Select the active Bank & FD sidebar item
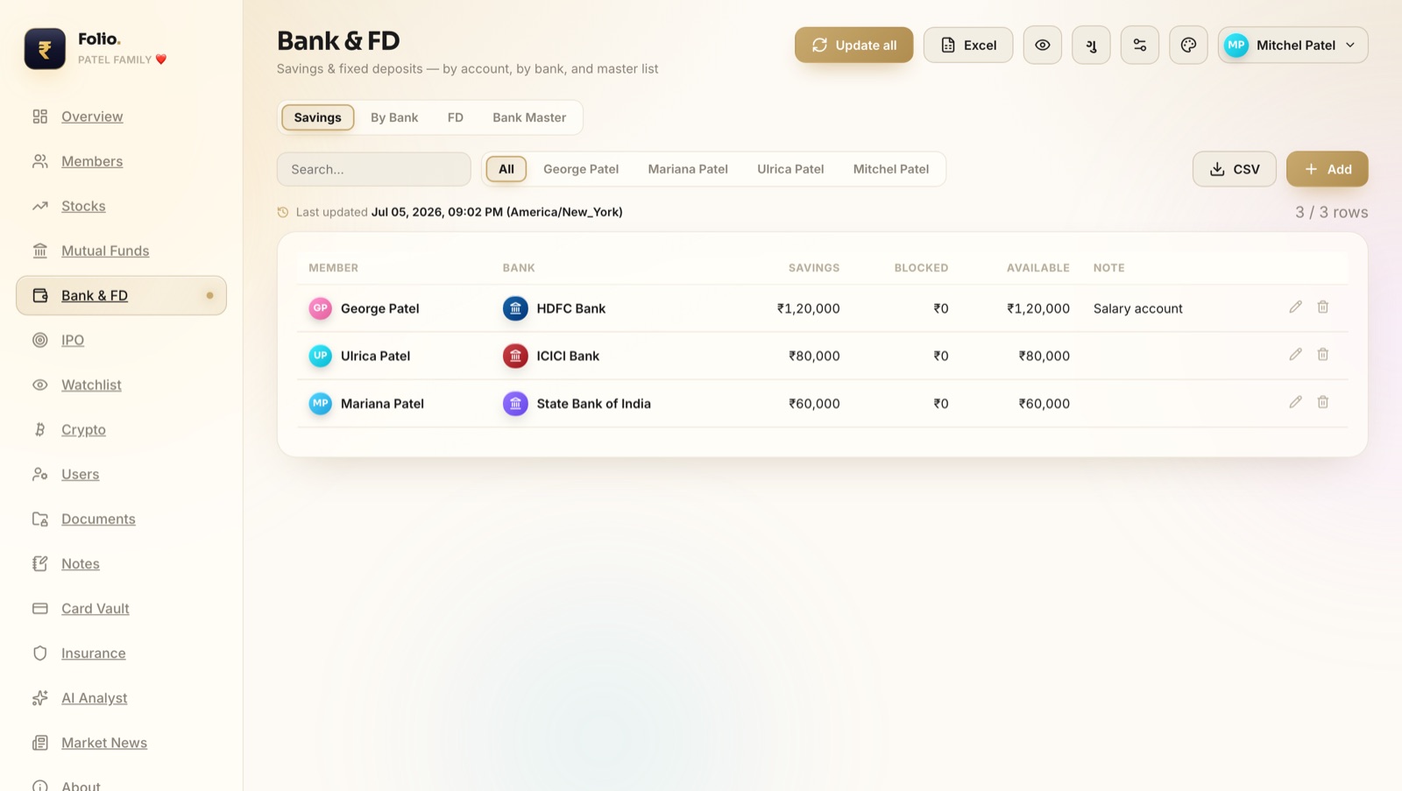This screenshot has width=1402, height=791. click(121, 295)
